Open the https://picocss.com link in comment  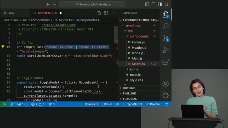coord(58,25)
